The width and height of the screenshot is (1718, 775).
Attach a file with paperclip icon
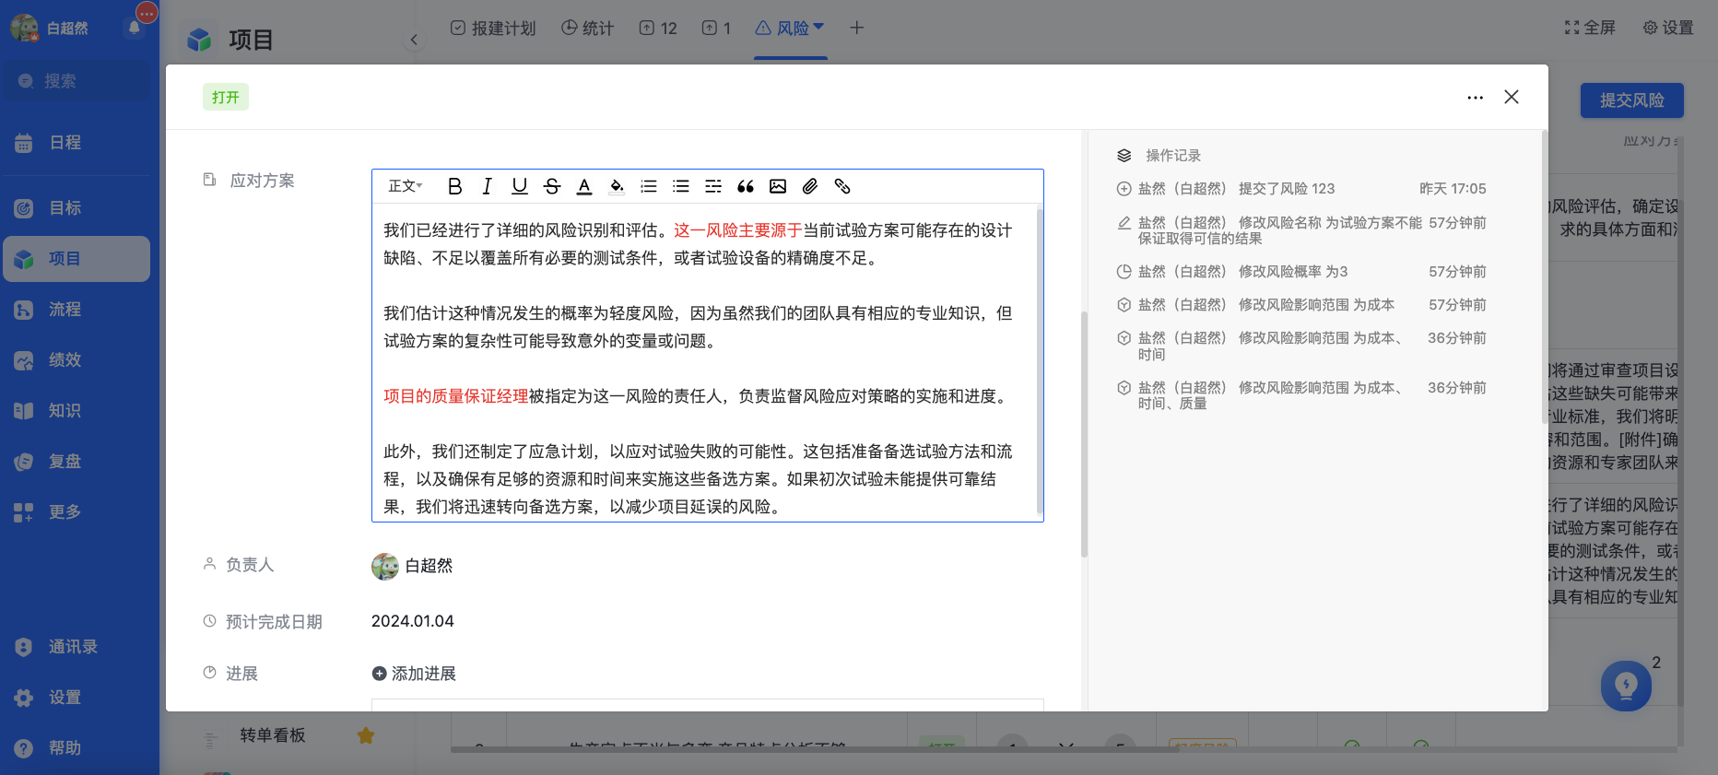[x=810, y=186]
